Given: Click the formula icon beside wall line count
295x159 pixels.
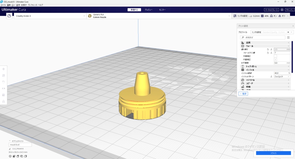Looking at the screenshot, I should click(271, 53).
